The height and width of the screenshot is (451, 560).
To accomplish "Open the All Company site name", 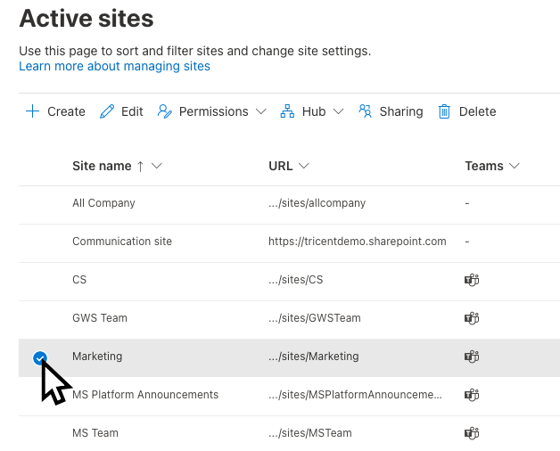I will pos(103,203).
